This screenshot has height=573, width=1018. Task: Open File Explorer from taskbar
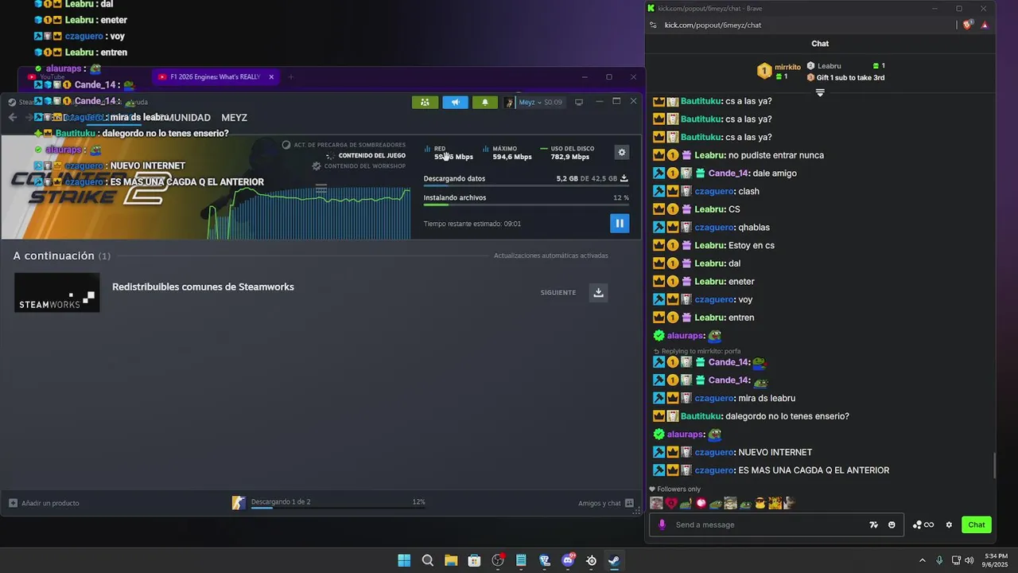click(451, 560)
